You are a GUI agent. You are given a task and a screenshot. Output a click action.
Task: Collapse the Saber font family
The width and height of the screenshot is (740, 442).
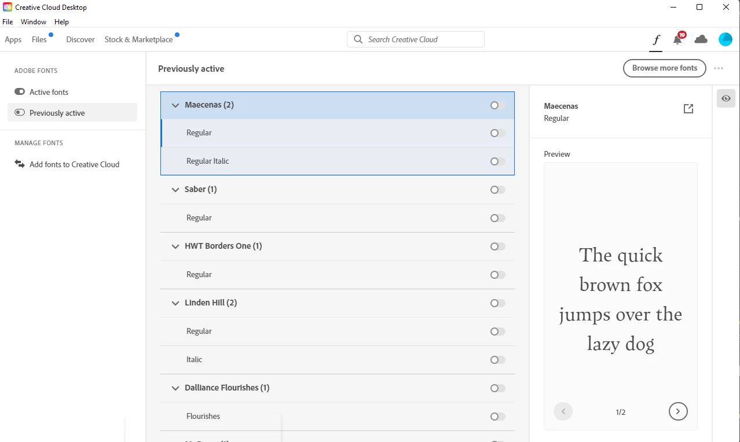pyautogui.click(x=175, y=190)
